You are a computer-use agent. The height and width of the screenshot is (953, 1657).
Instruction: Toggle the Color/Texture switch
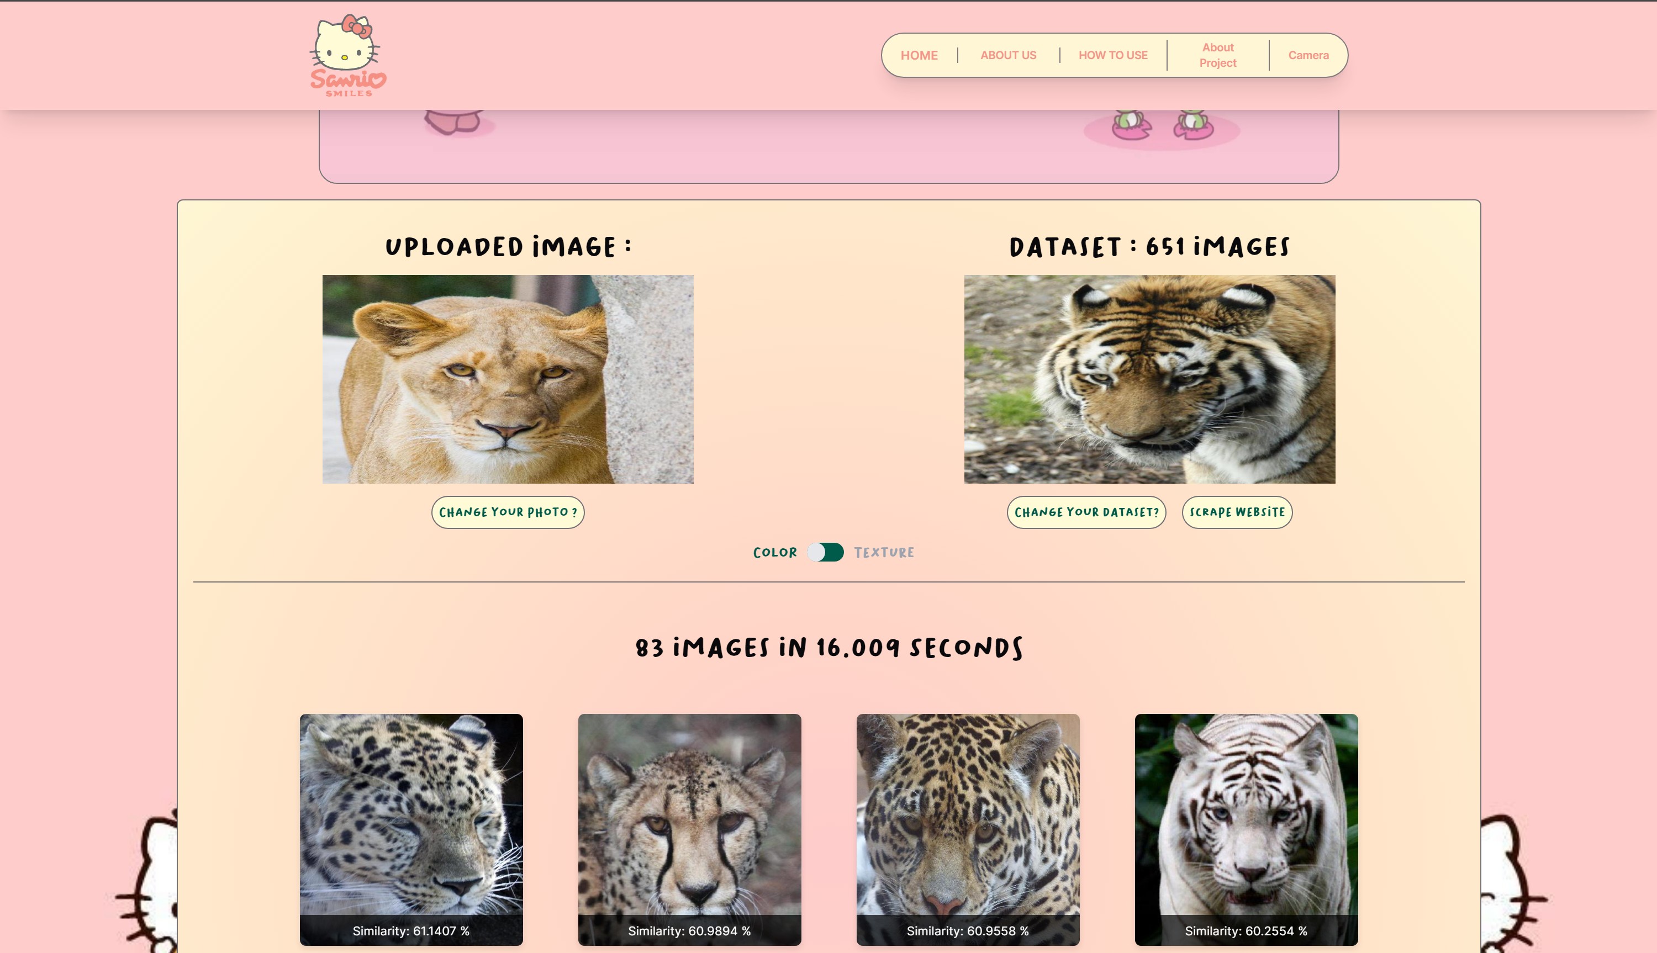[x=825, y=553]
